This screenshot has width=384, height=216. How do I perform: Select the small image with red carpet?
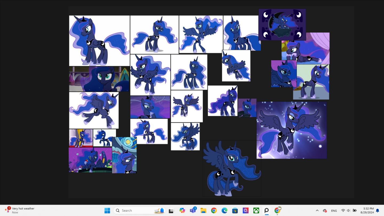click(81, 138)
